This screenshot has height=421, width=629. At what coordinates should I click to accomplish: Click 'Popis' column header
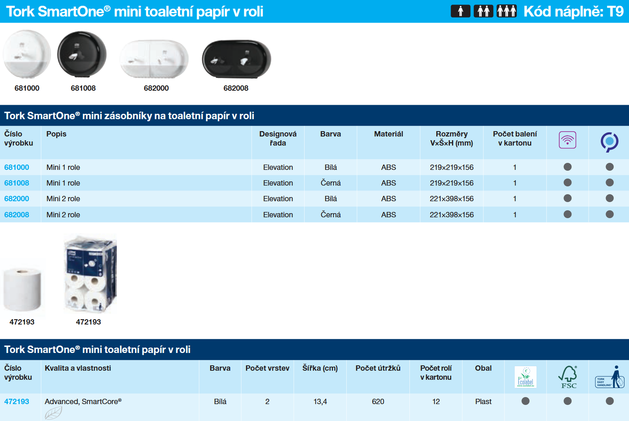tap(56, 134)
